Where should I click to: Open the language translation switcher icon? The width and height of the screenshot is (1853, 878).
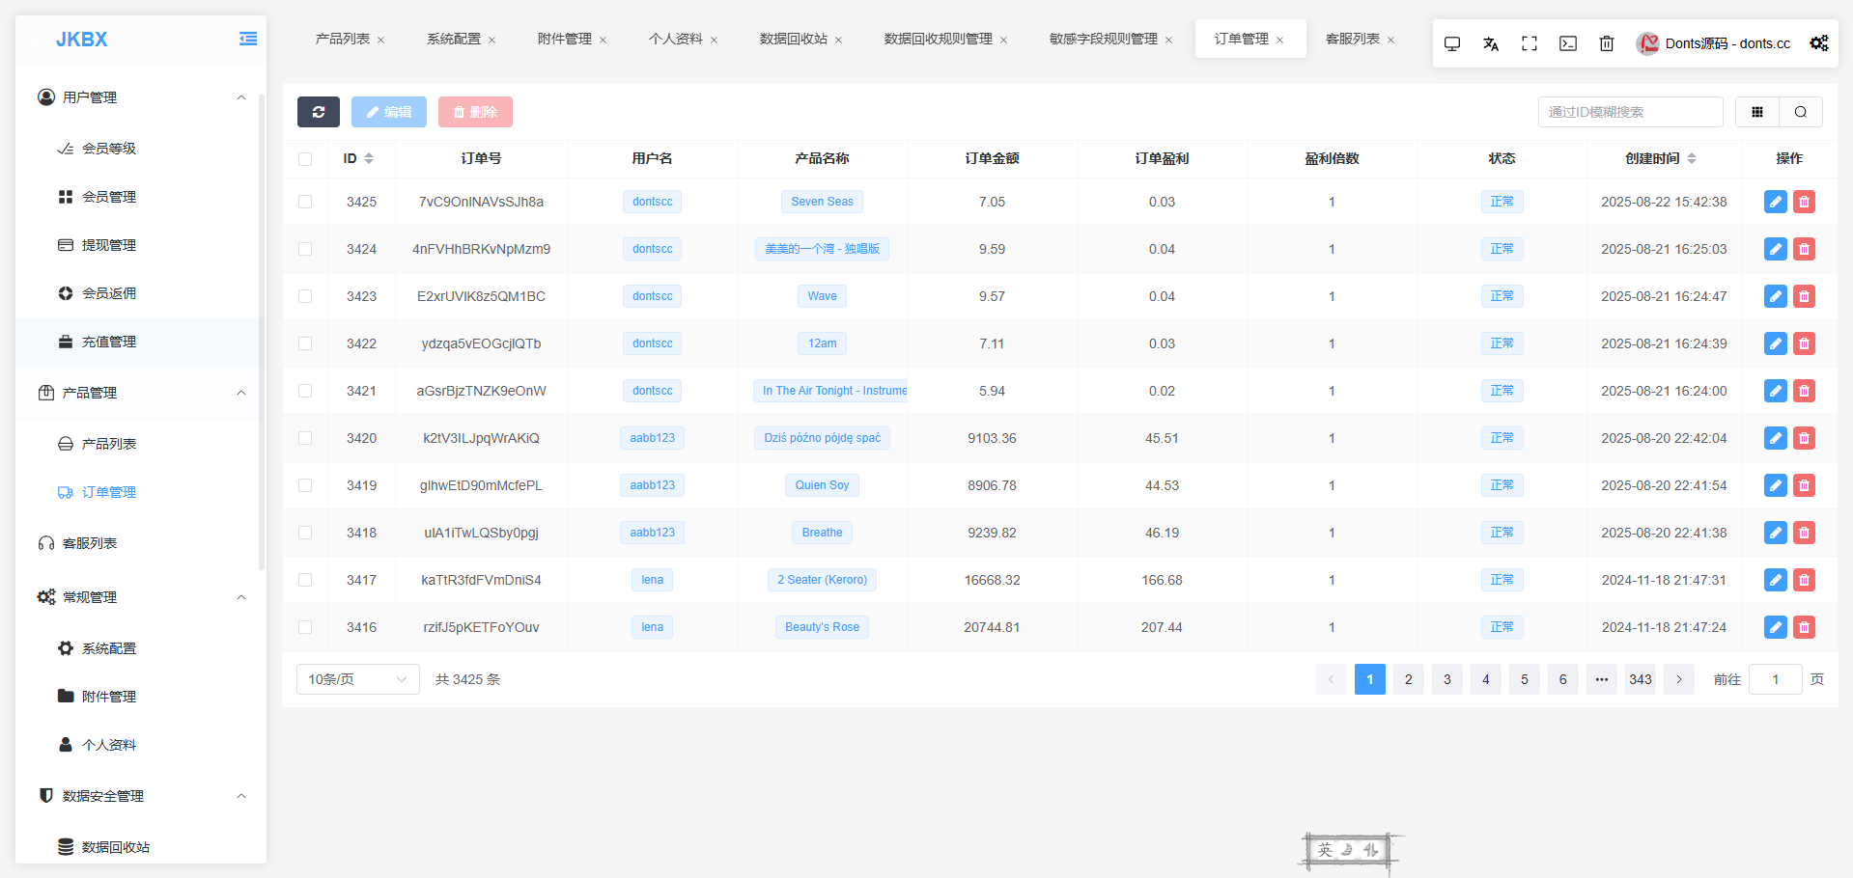[x=1491, y=43]
